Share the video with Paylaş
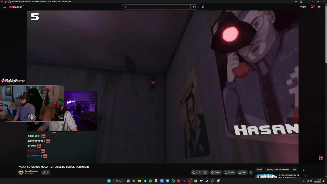The image size is (327, 184). click(x=216, y=172)
